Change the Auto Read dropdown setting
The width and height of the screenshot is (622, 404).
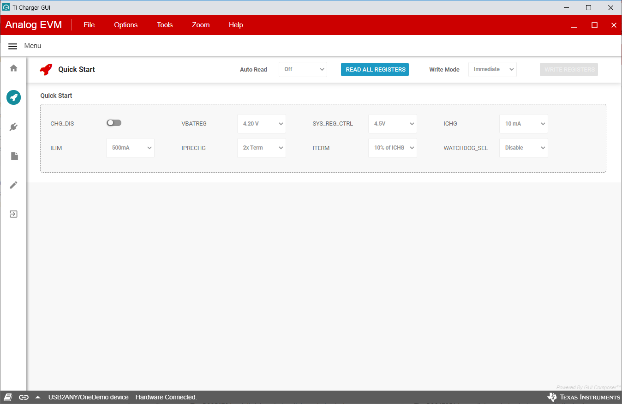(303, 69)
